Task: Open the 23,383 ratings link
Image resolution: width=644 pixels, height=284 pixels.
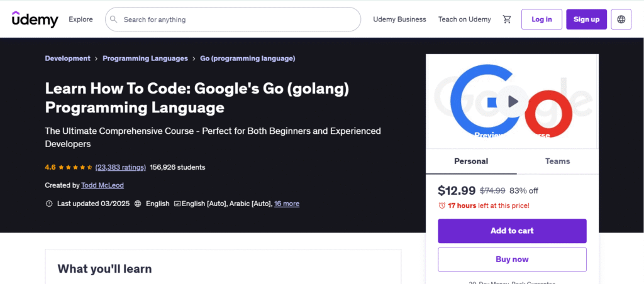Action: (x=121, y=167)
